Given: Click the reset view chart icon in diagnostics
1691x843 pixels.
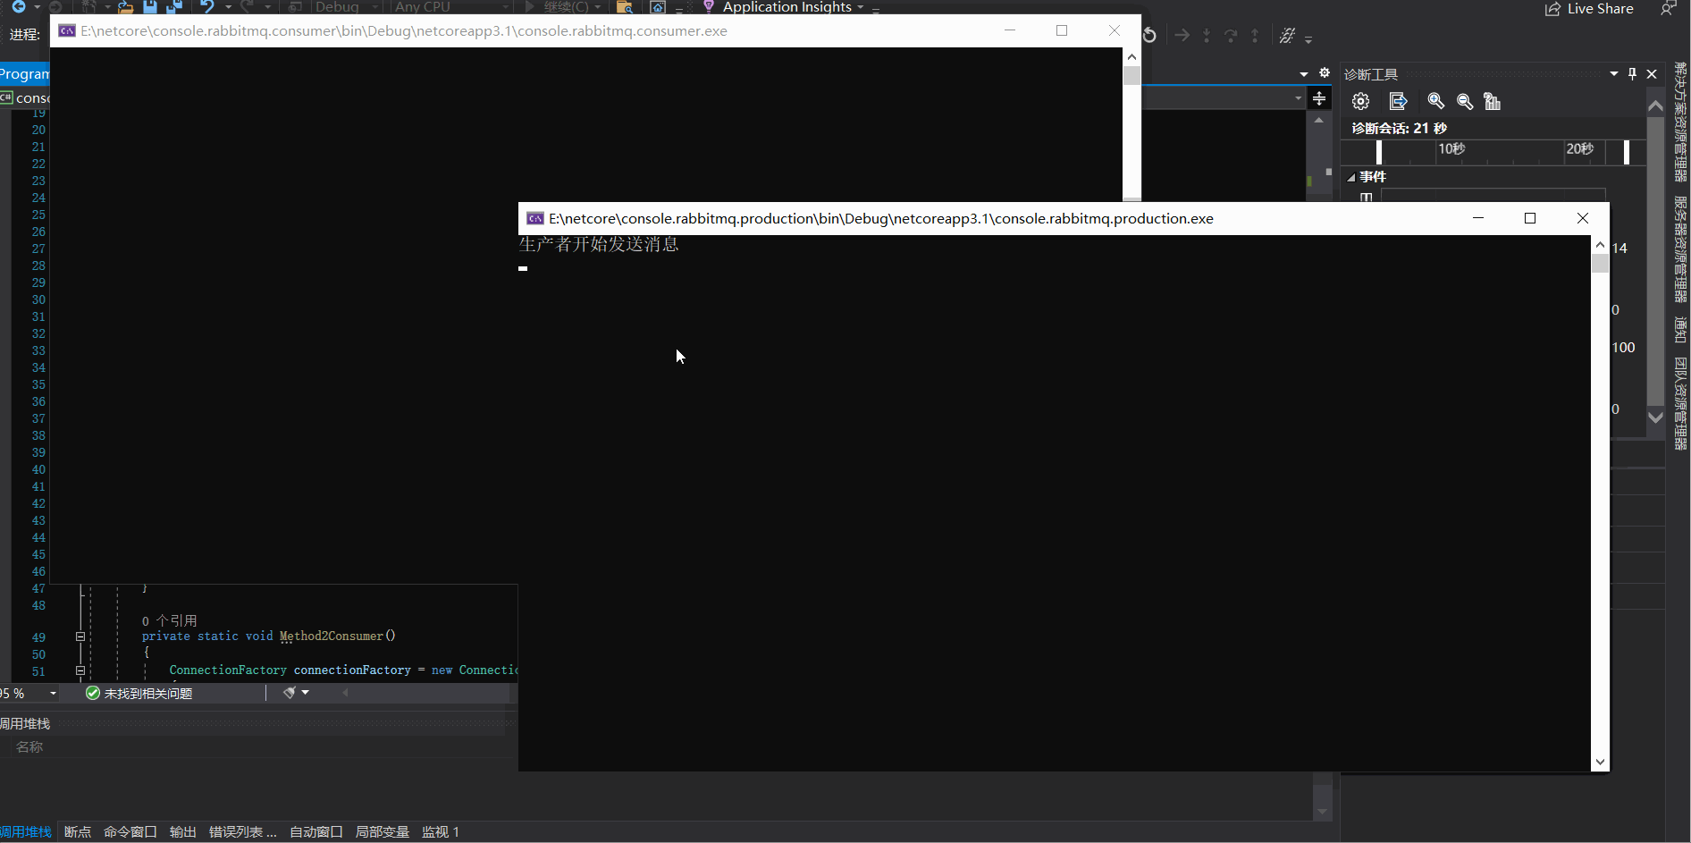Looking at the screenshot, I should [x=1493, y=102].
